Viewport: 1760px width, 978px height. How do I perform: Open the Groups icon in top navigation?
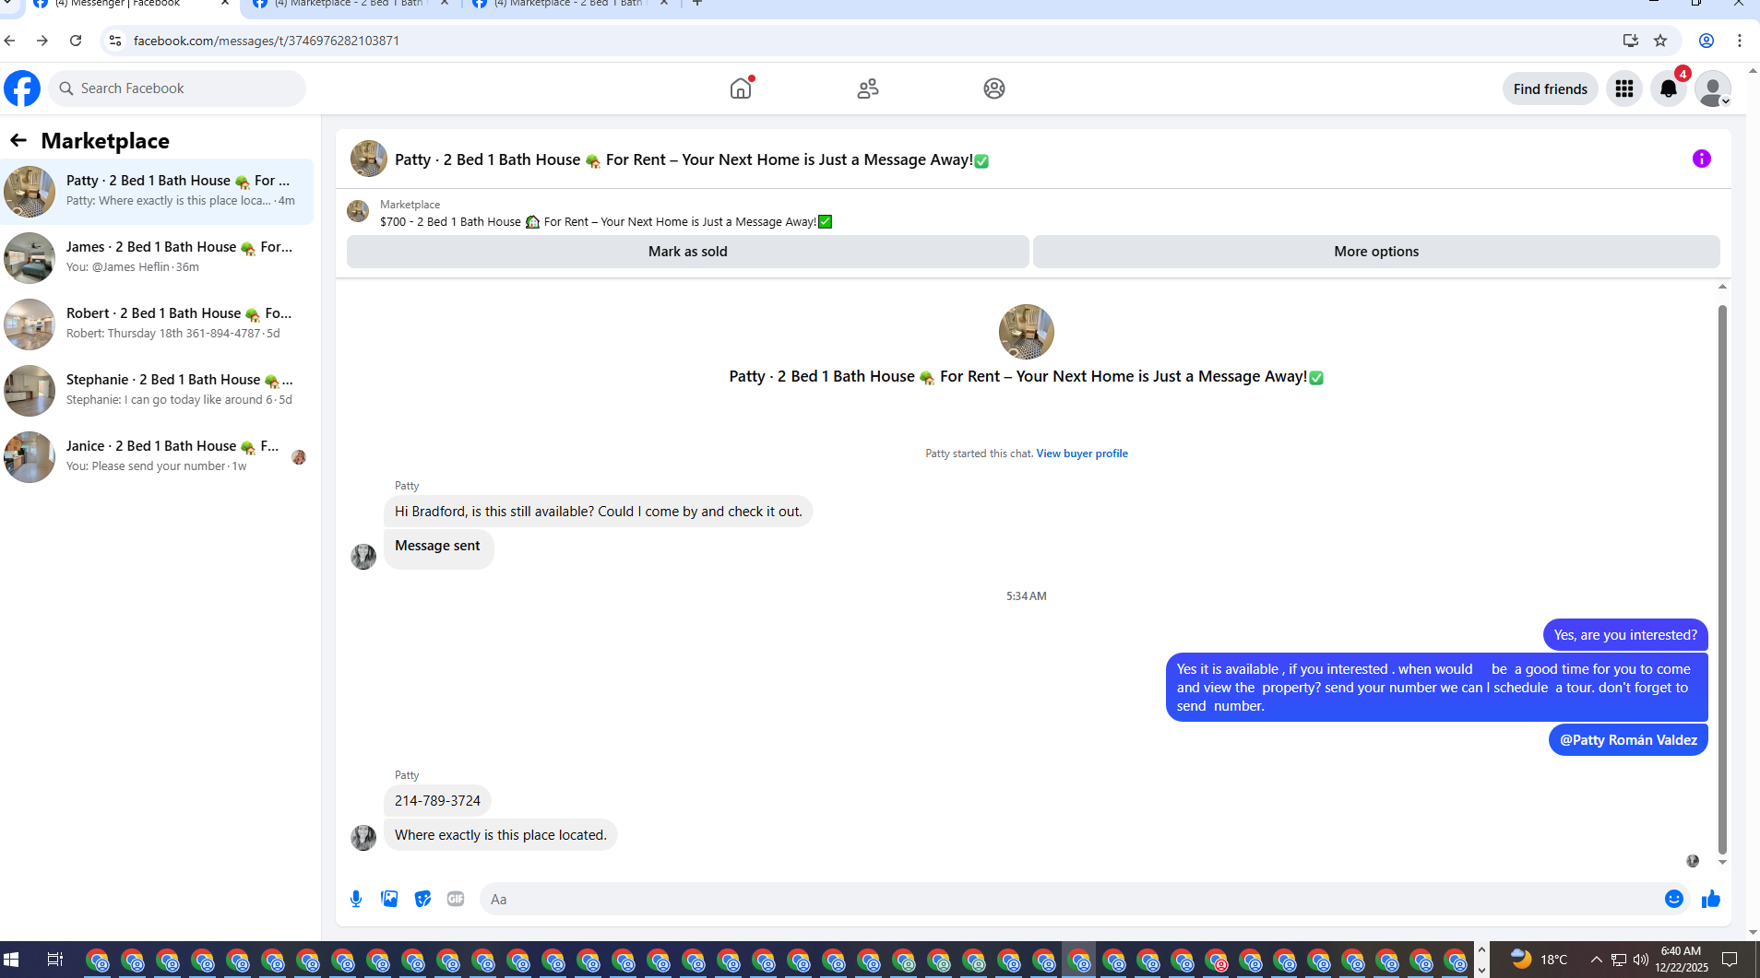click(994, 88)
